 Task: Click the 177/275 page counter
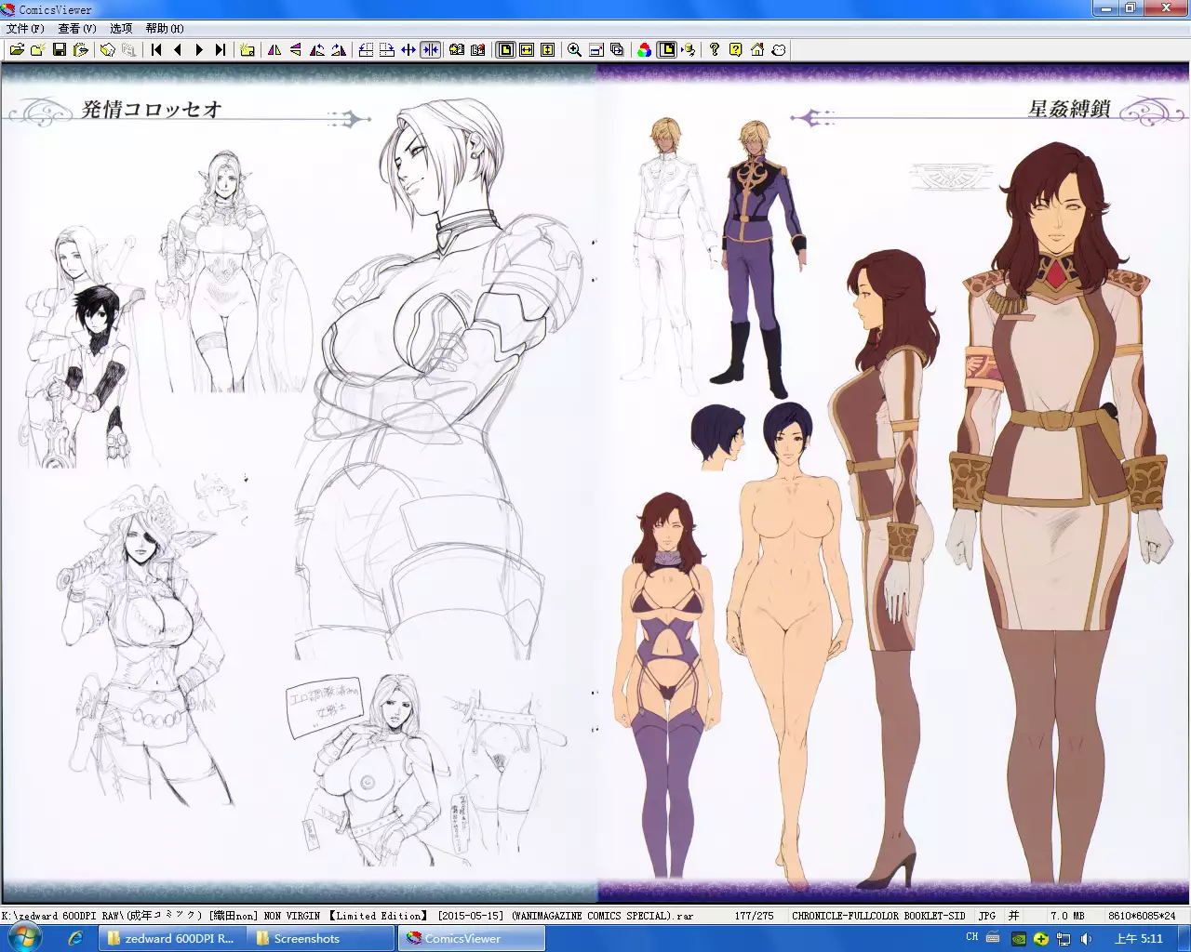click(x=754, y=916)
